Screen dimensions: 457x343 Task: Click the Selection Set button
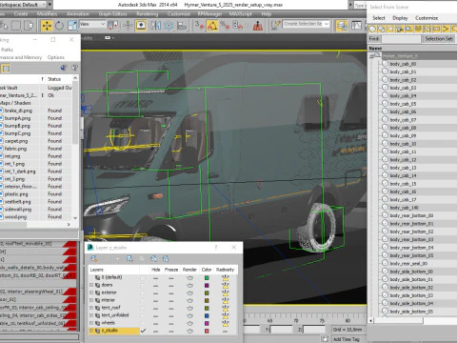(439, 39)
